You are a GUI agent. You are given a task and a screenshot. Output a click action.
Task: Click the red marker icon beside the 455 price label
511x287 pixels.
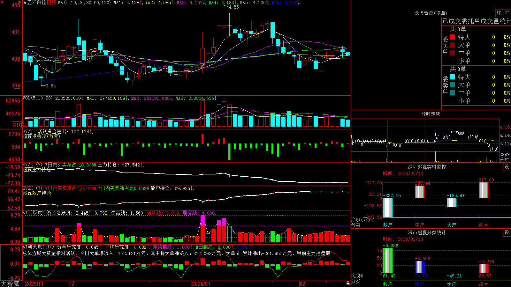point(19,3)
